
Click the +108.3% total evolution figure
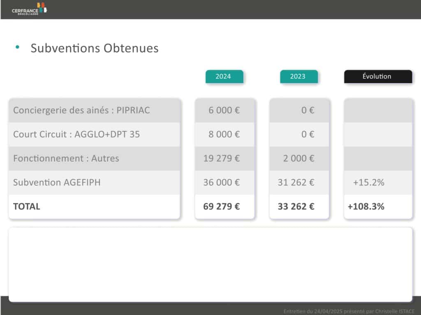366,207
